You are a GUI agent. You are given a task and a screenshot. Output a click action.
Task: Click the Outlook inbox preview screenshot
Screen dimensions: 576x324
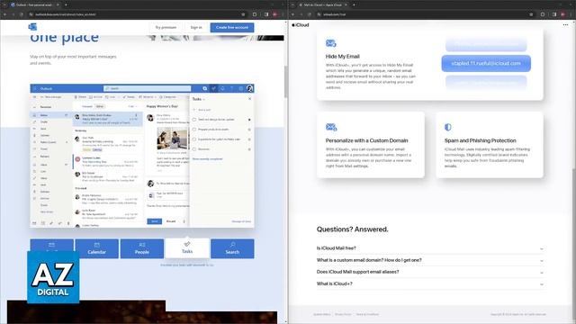(142, 156)
